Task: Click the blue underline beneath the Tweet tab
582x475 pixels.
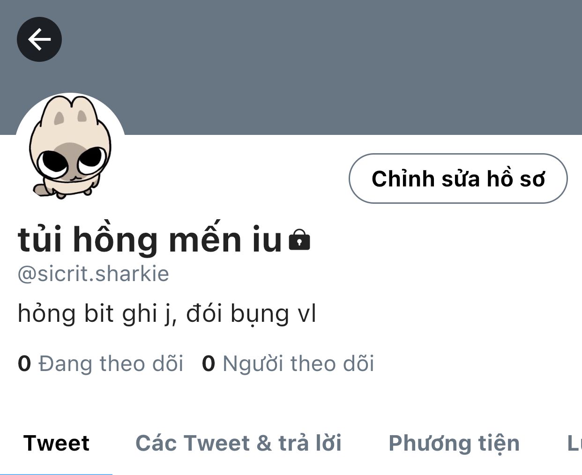Action: 56,474
